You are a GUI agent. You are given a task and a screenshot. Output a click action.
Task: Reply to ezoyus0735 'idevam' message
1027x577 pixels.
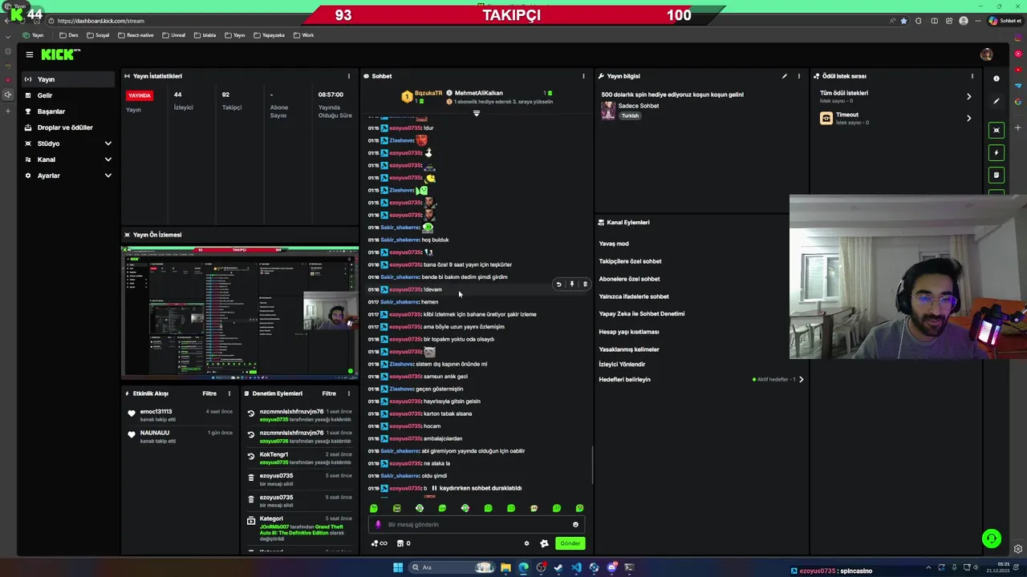point(558,284)
